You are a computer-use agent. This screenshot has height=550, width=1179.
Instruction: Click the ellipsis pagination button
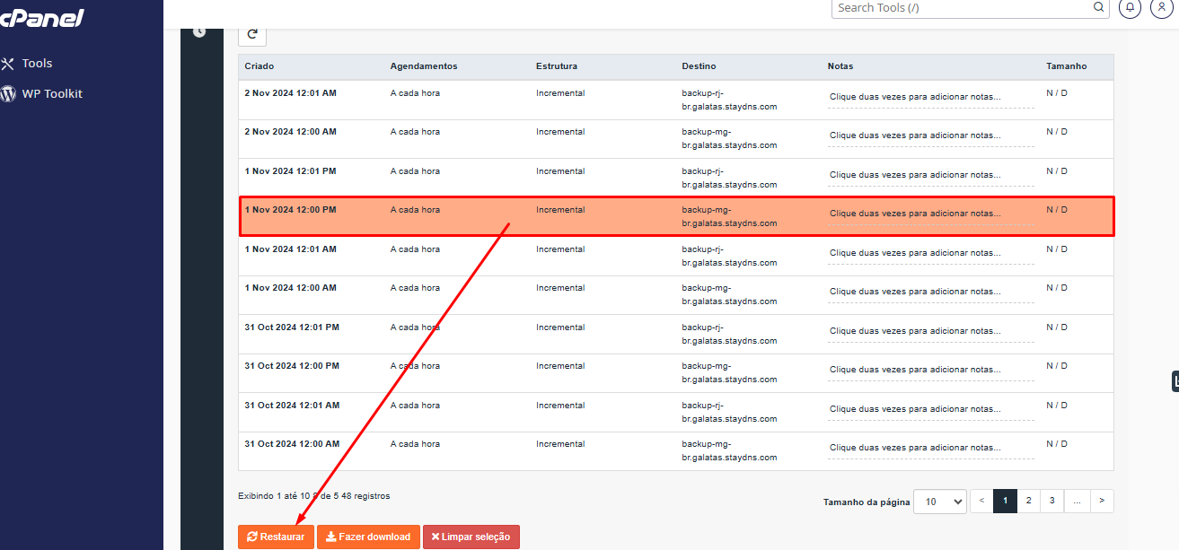pos(1077,501)
